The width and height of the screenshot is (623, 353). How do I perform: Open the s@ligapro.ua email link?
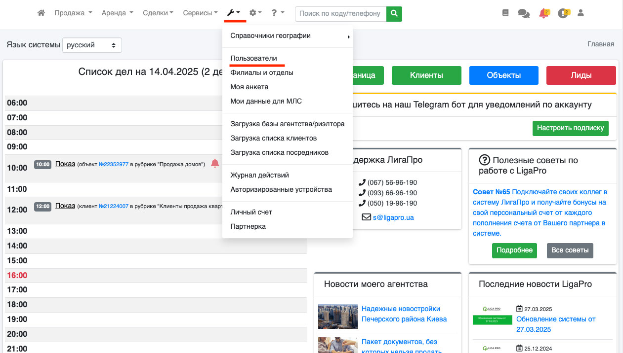393,216
